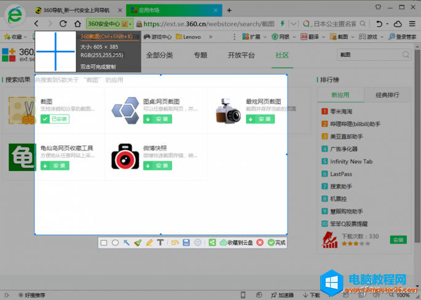
Task: Click 完成 to finish the screenshot
Action: point(277,243)
